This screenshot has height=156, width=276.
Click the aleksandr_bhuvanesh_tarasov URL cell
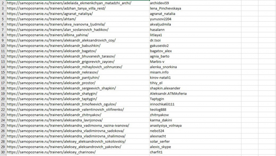pyautogui.click(x=78, y=56)
